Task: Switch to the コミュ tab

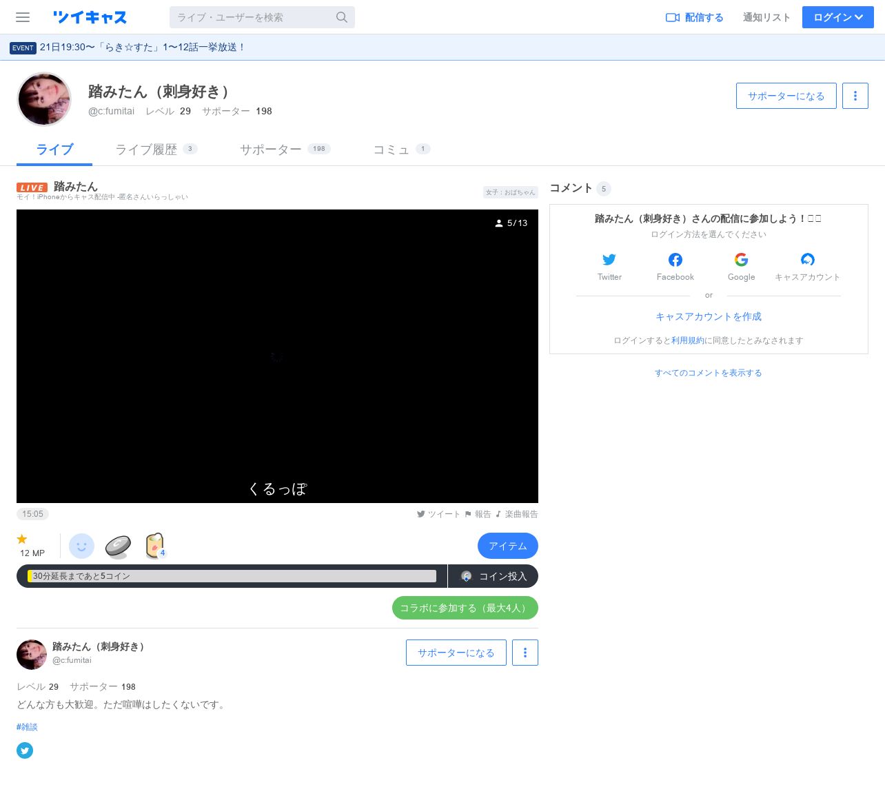Action: click(402, 150)
